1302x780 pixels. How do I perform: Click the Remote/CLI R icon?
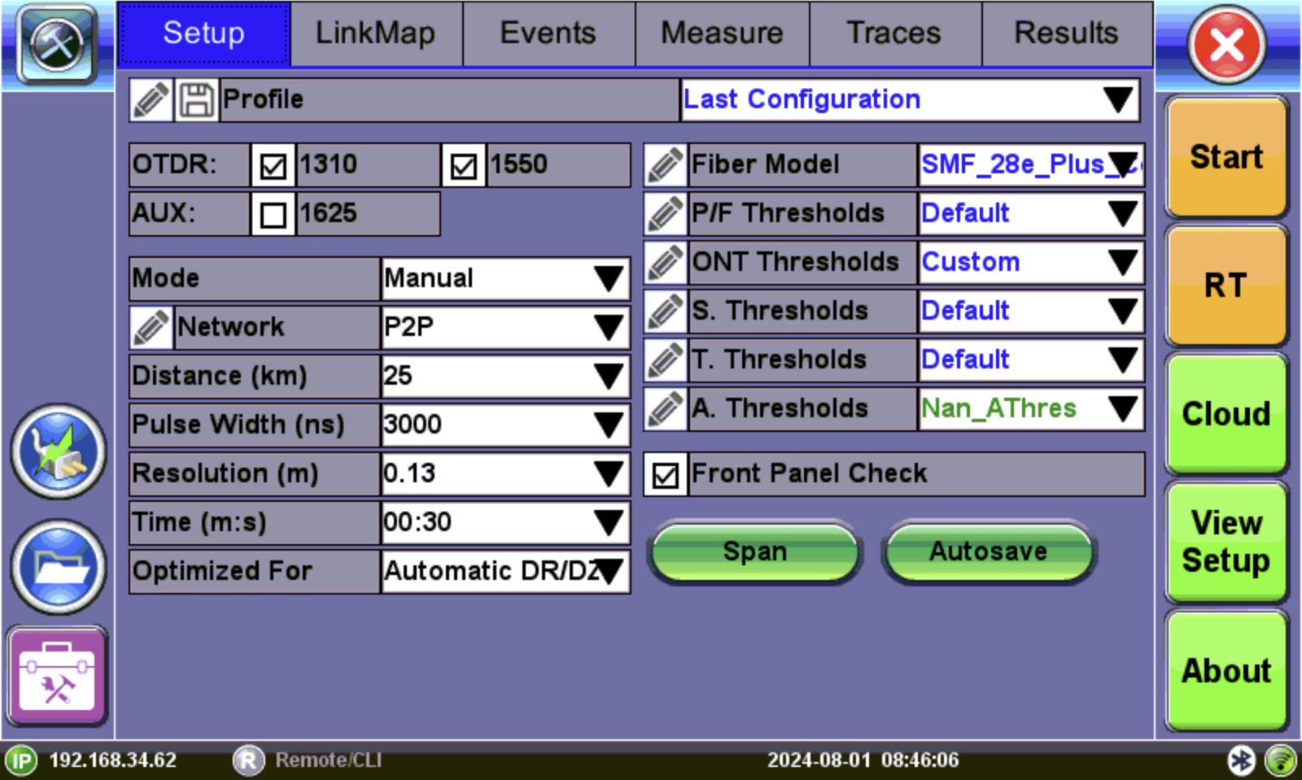pos(248,761)
